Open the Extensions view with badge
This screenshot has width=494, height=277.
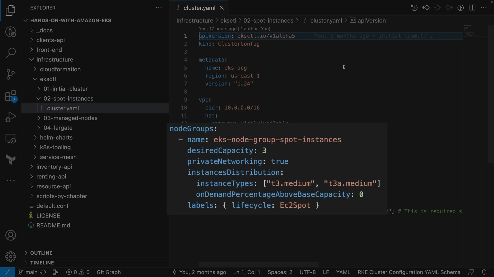(x=11, y=96)
